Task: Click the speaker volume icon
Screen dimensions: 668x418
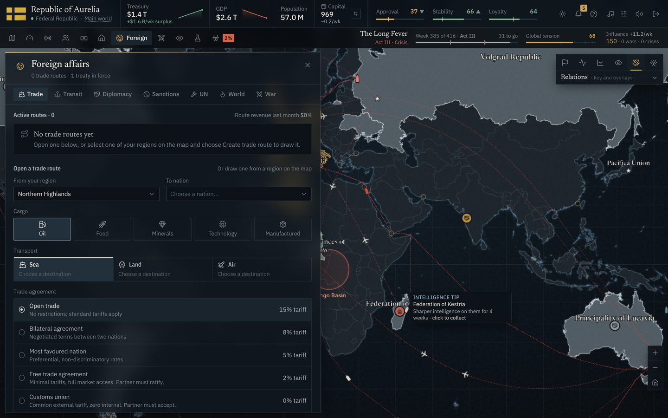Action: 639,14
